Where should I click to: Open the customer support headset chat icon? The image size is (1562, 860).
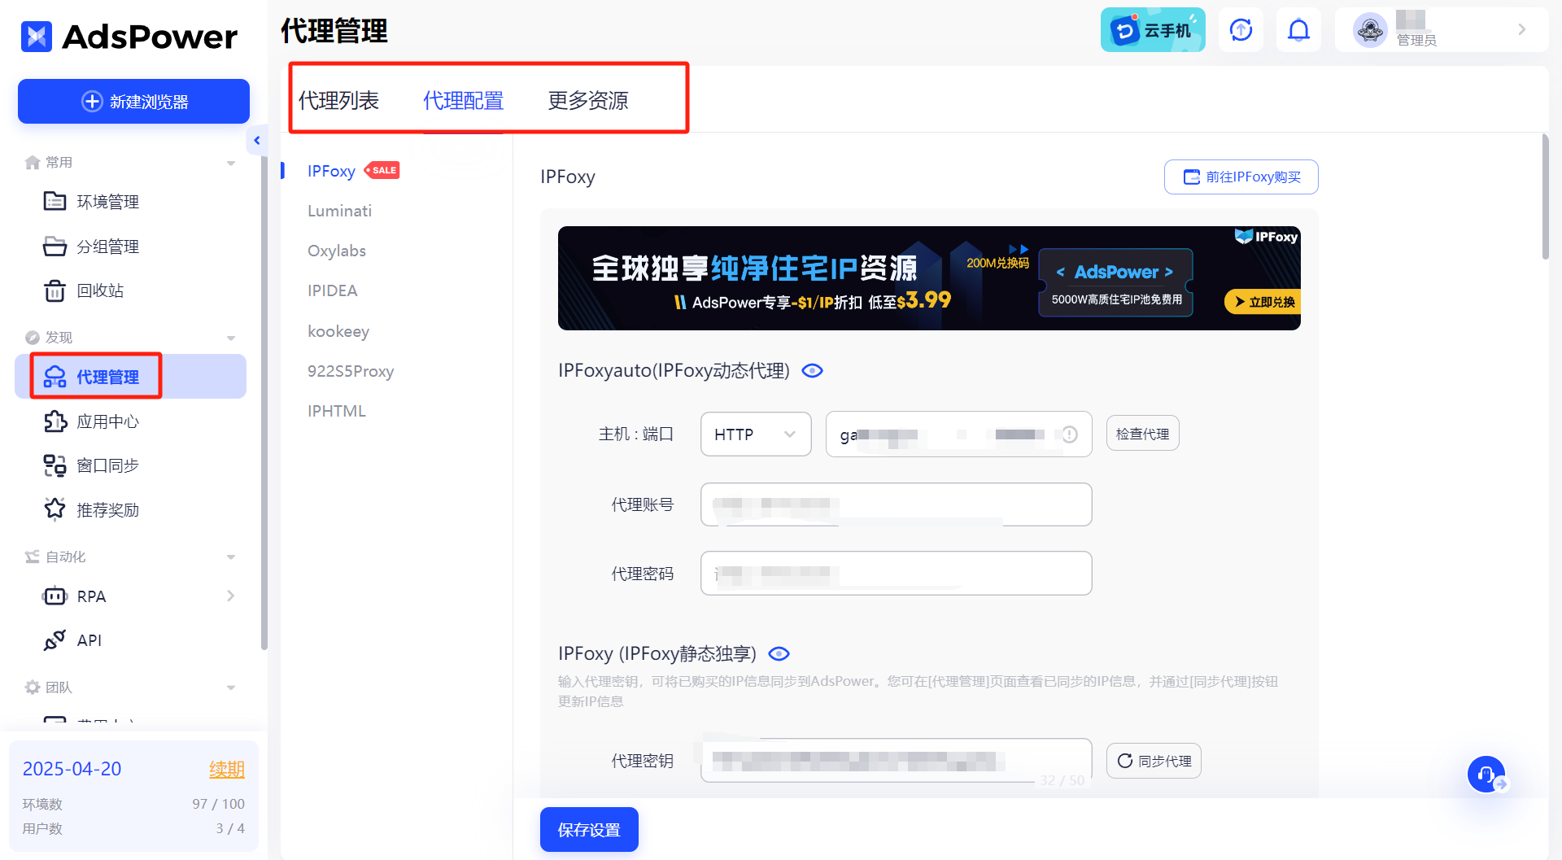tap(1486, 774)
